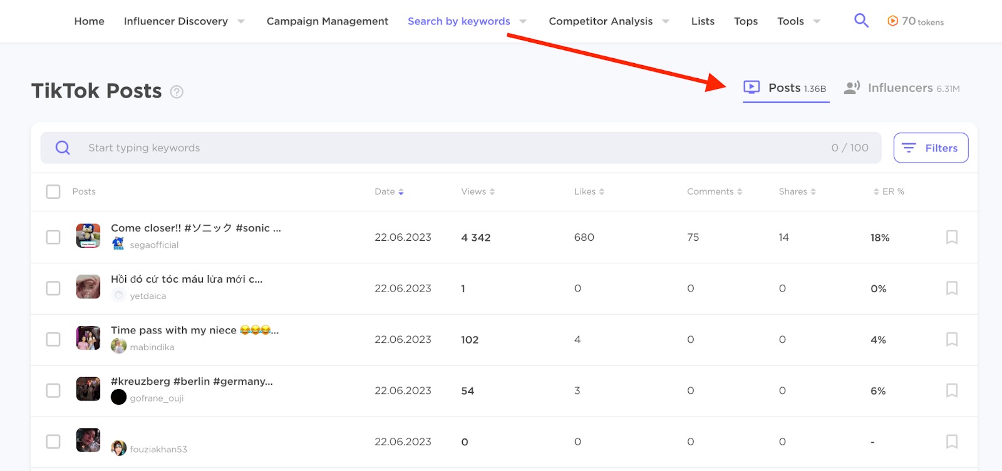The image size is (1002, 471).
Task: Open the Hồi đó cứ tóc post title
Action: (x=187, y=279)
